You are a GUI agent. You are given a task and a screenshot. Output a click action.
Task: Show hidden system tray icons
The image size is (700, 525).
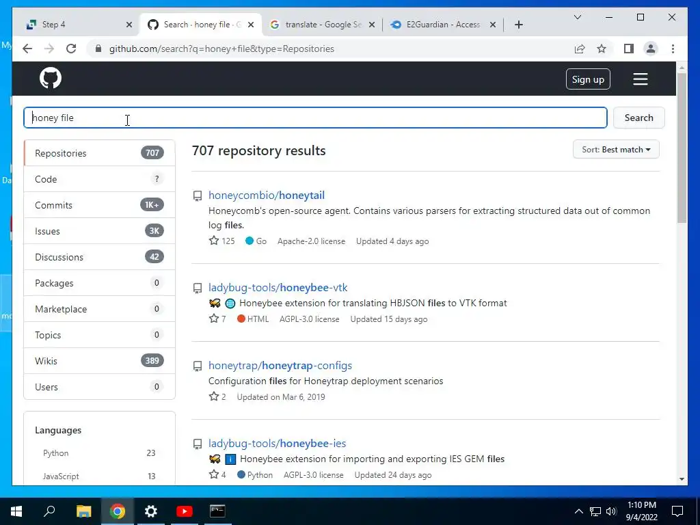pyautogui.click(x=578, y=511)
